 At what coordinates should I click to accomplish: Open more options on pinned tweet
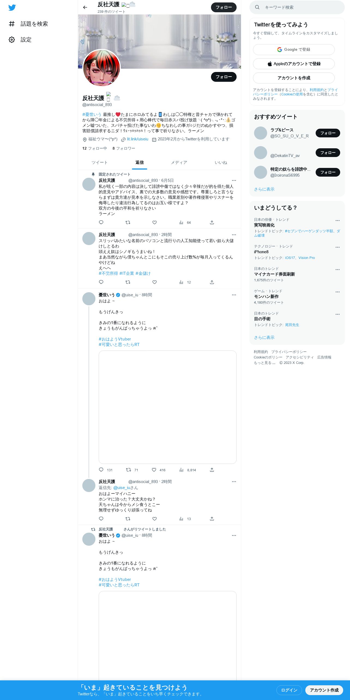coord(234,180)
